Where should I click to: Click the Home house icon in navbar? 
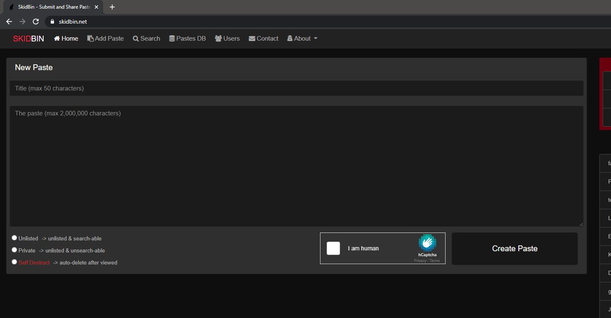point(56,38)
